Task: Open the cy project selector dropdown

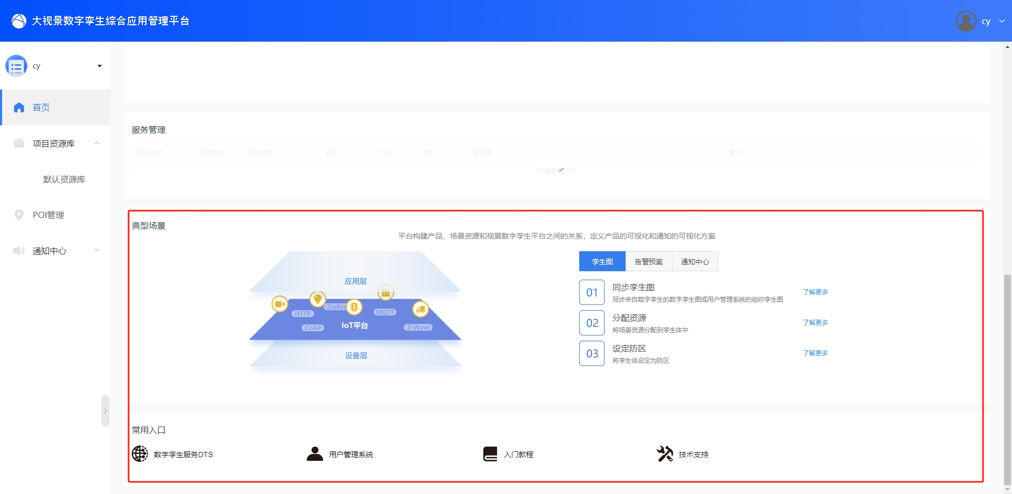Action: coord(100,66)
